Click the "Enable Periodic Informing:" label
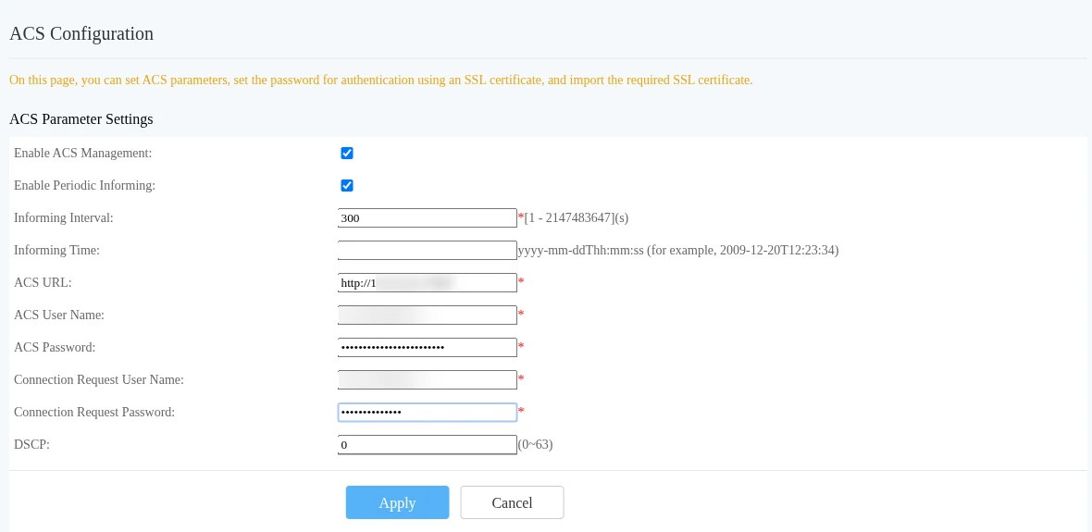Viewport: 1092px width, 532px height. click(84, 185)
